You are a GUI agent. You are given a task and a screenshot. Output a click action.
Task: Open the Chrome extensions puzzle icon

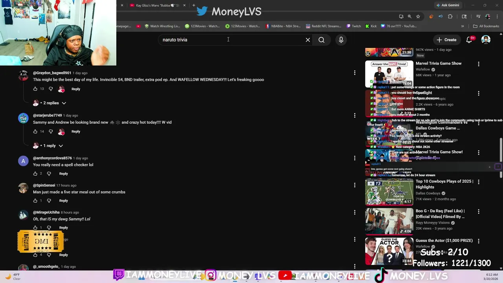(450, 17)
